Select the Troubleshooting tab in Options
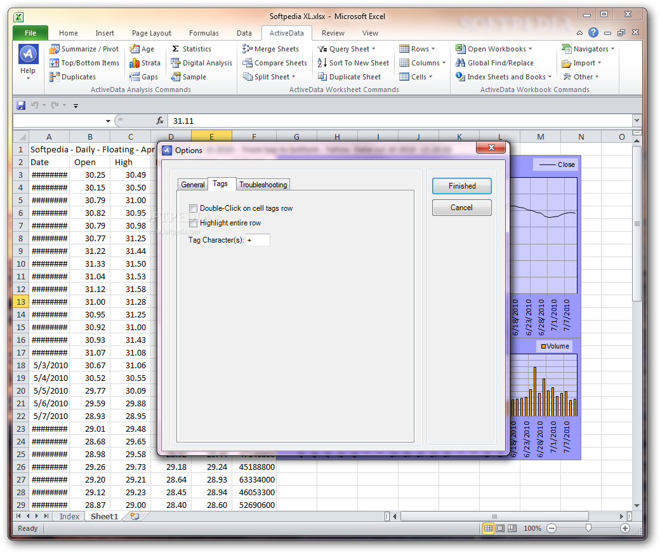This screenshot has width=660, height=553. (x=263, y=185)
